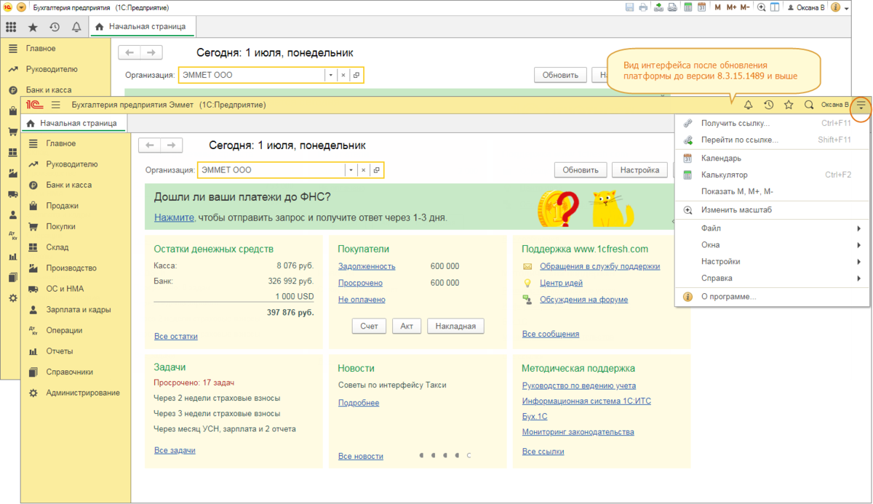Open the hamburger sections menu in front window header

pos(56,105)
